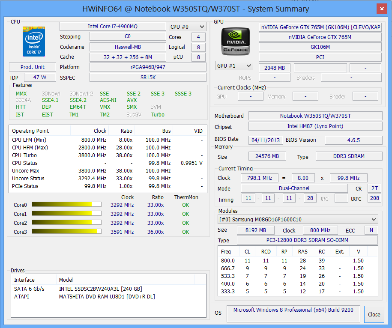The height and width of the screenshot is (328, 392).
Task: Click the Core2 ratio 33.00x
Action: tap(155, 223)
